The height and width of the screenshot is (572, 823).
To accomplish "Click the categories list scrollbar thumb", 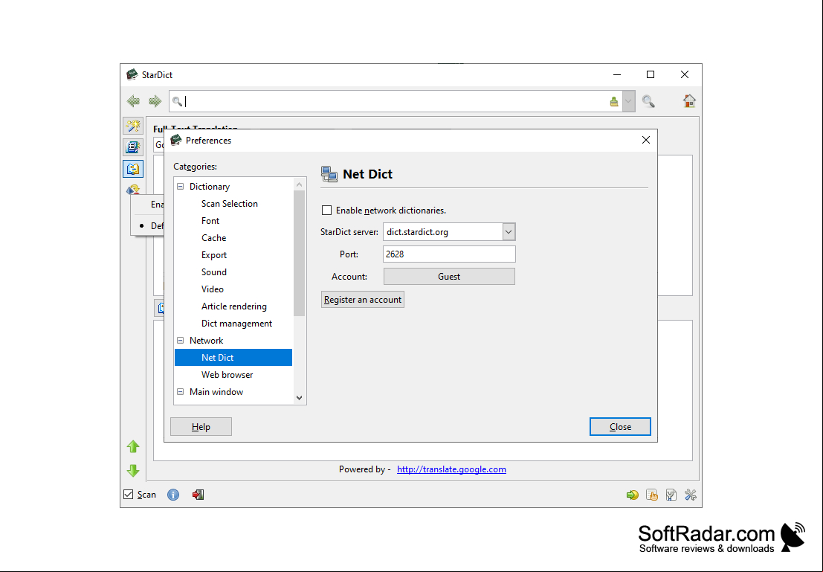I will coord(299,253).
